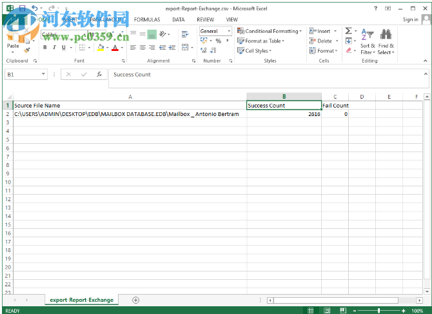Click Merge & Center icon
Screen dimensions: 432x314
[185, 47]
